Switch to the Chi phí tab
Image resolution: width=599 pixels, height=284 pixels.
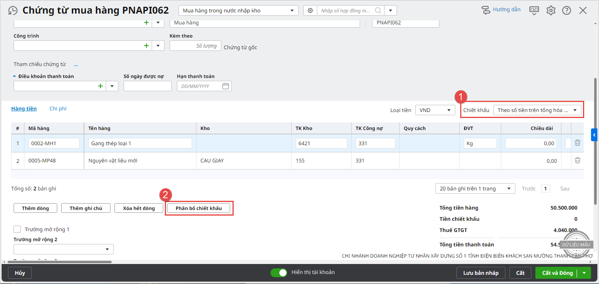point(58,108)
